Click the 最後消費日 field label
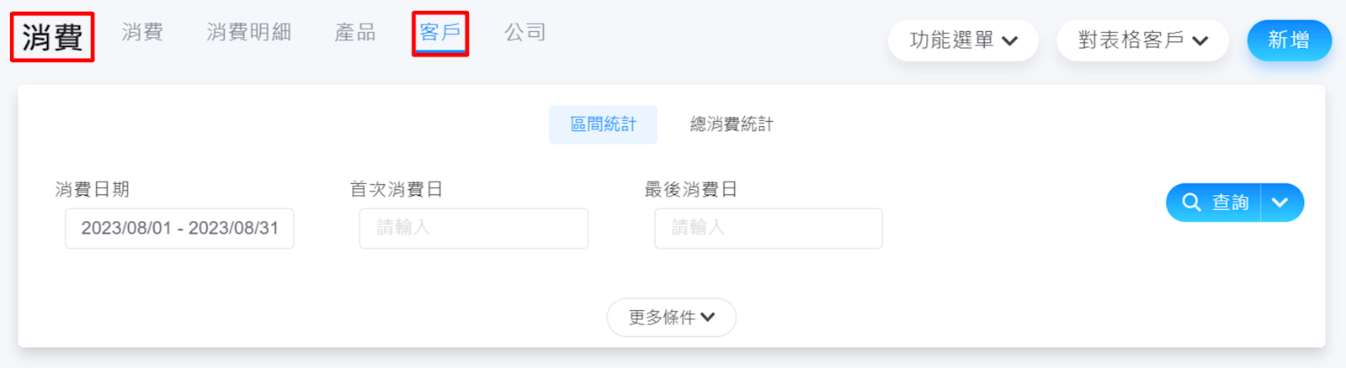The height and width of the screenshot is (368, 1346). tap(690, 190)
